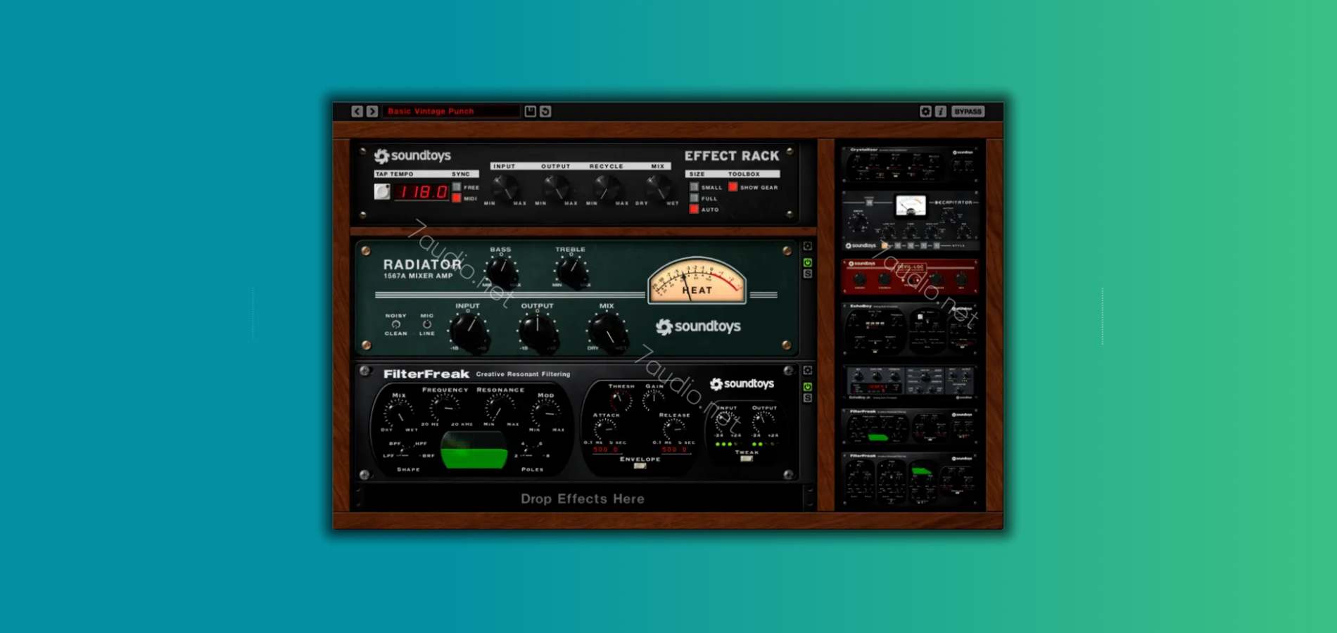Click the Effect Rack MIX knob
Viewport: 1337px width, 633px height.
click(x=658, y=187)
